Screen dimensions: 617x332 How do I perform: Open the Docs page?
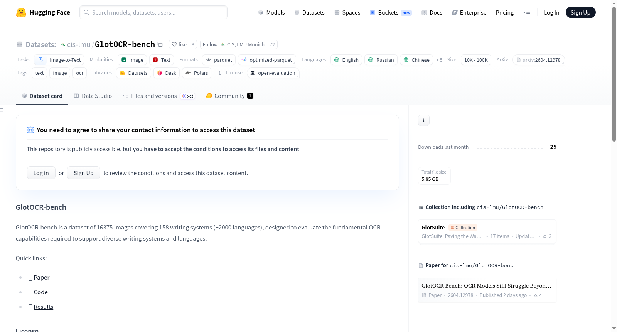[432, 12]
